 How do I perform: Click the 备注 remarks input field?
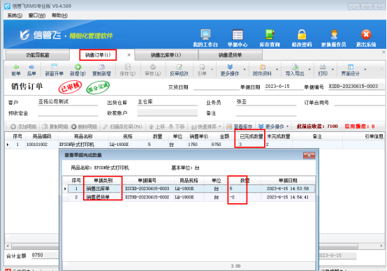266,113
